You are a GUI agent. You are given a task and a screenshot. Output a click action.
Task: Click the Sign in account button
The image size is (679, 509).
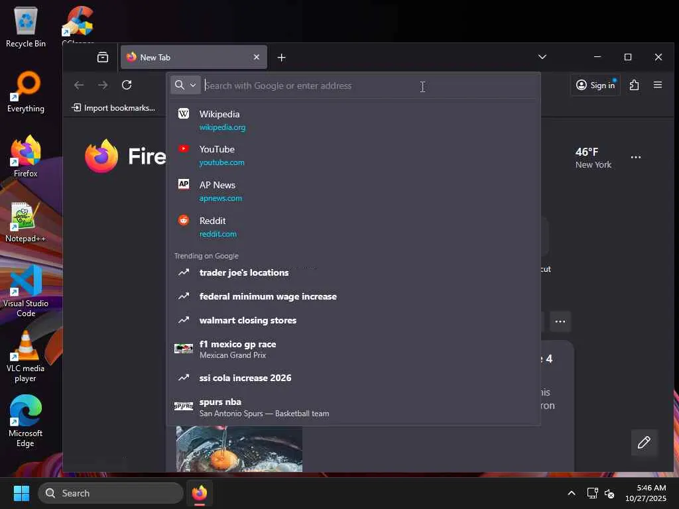pos(595,85)
